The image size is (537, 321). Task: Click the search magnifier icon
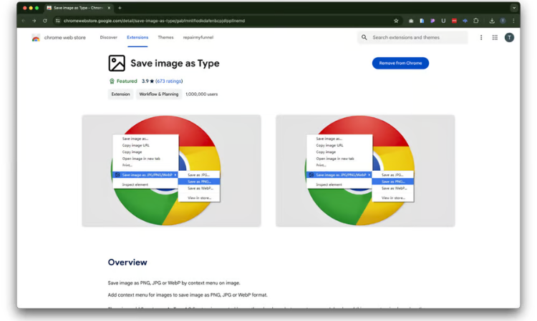[364, 37]
